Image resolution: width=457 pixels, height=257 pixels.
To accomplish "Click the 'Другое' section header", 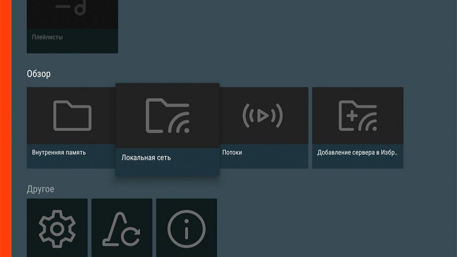I will (x=41, y=188).
